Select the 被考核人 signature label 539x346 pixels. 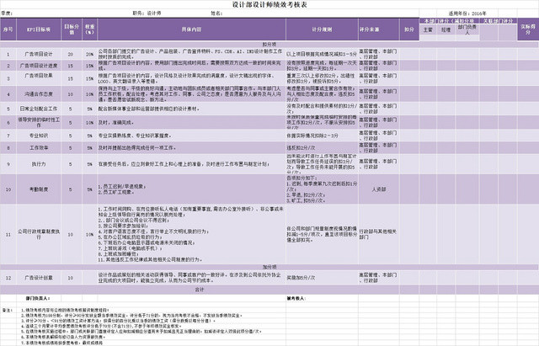point(296,298)
